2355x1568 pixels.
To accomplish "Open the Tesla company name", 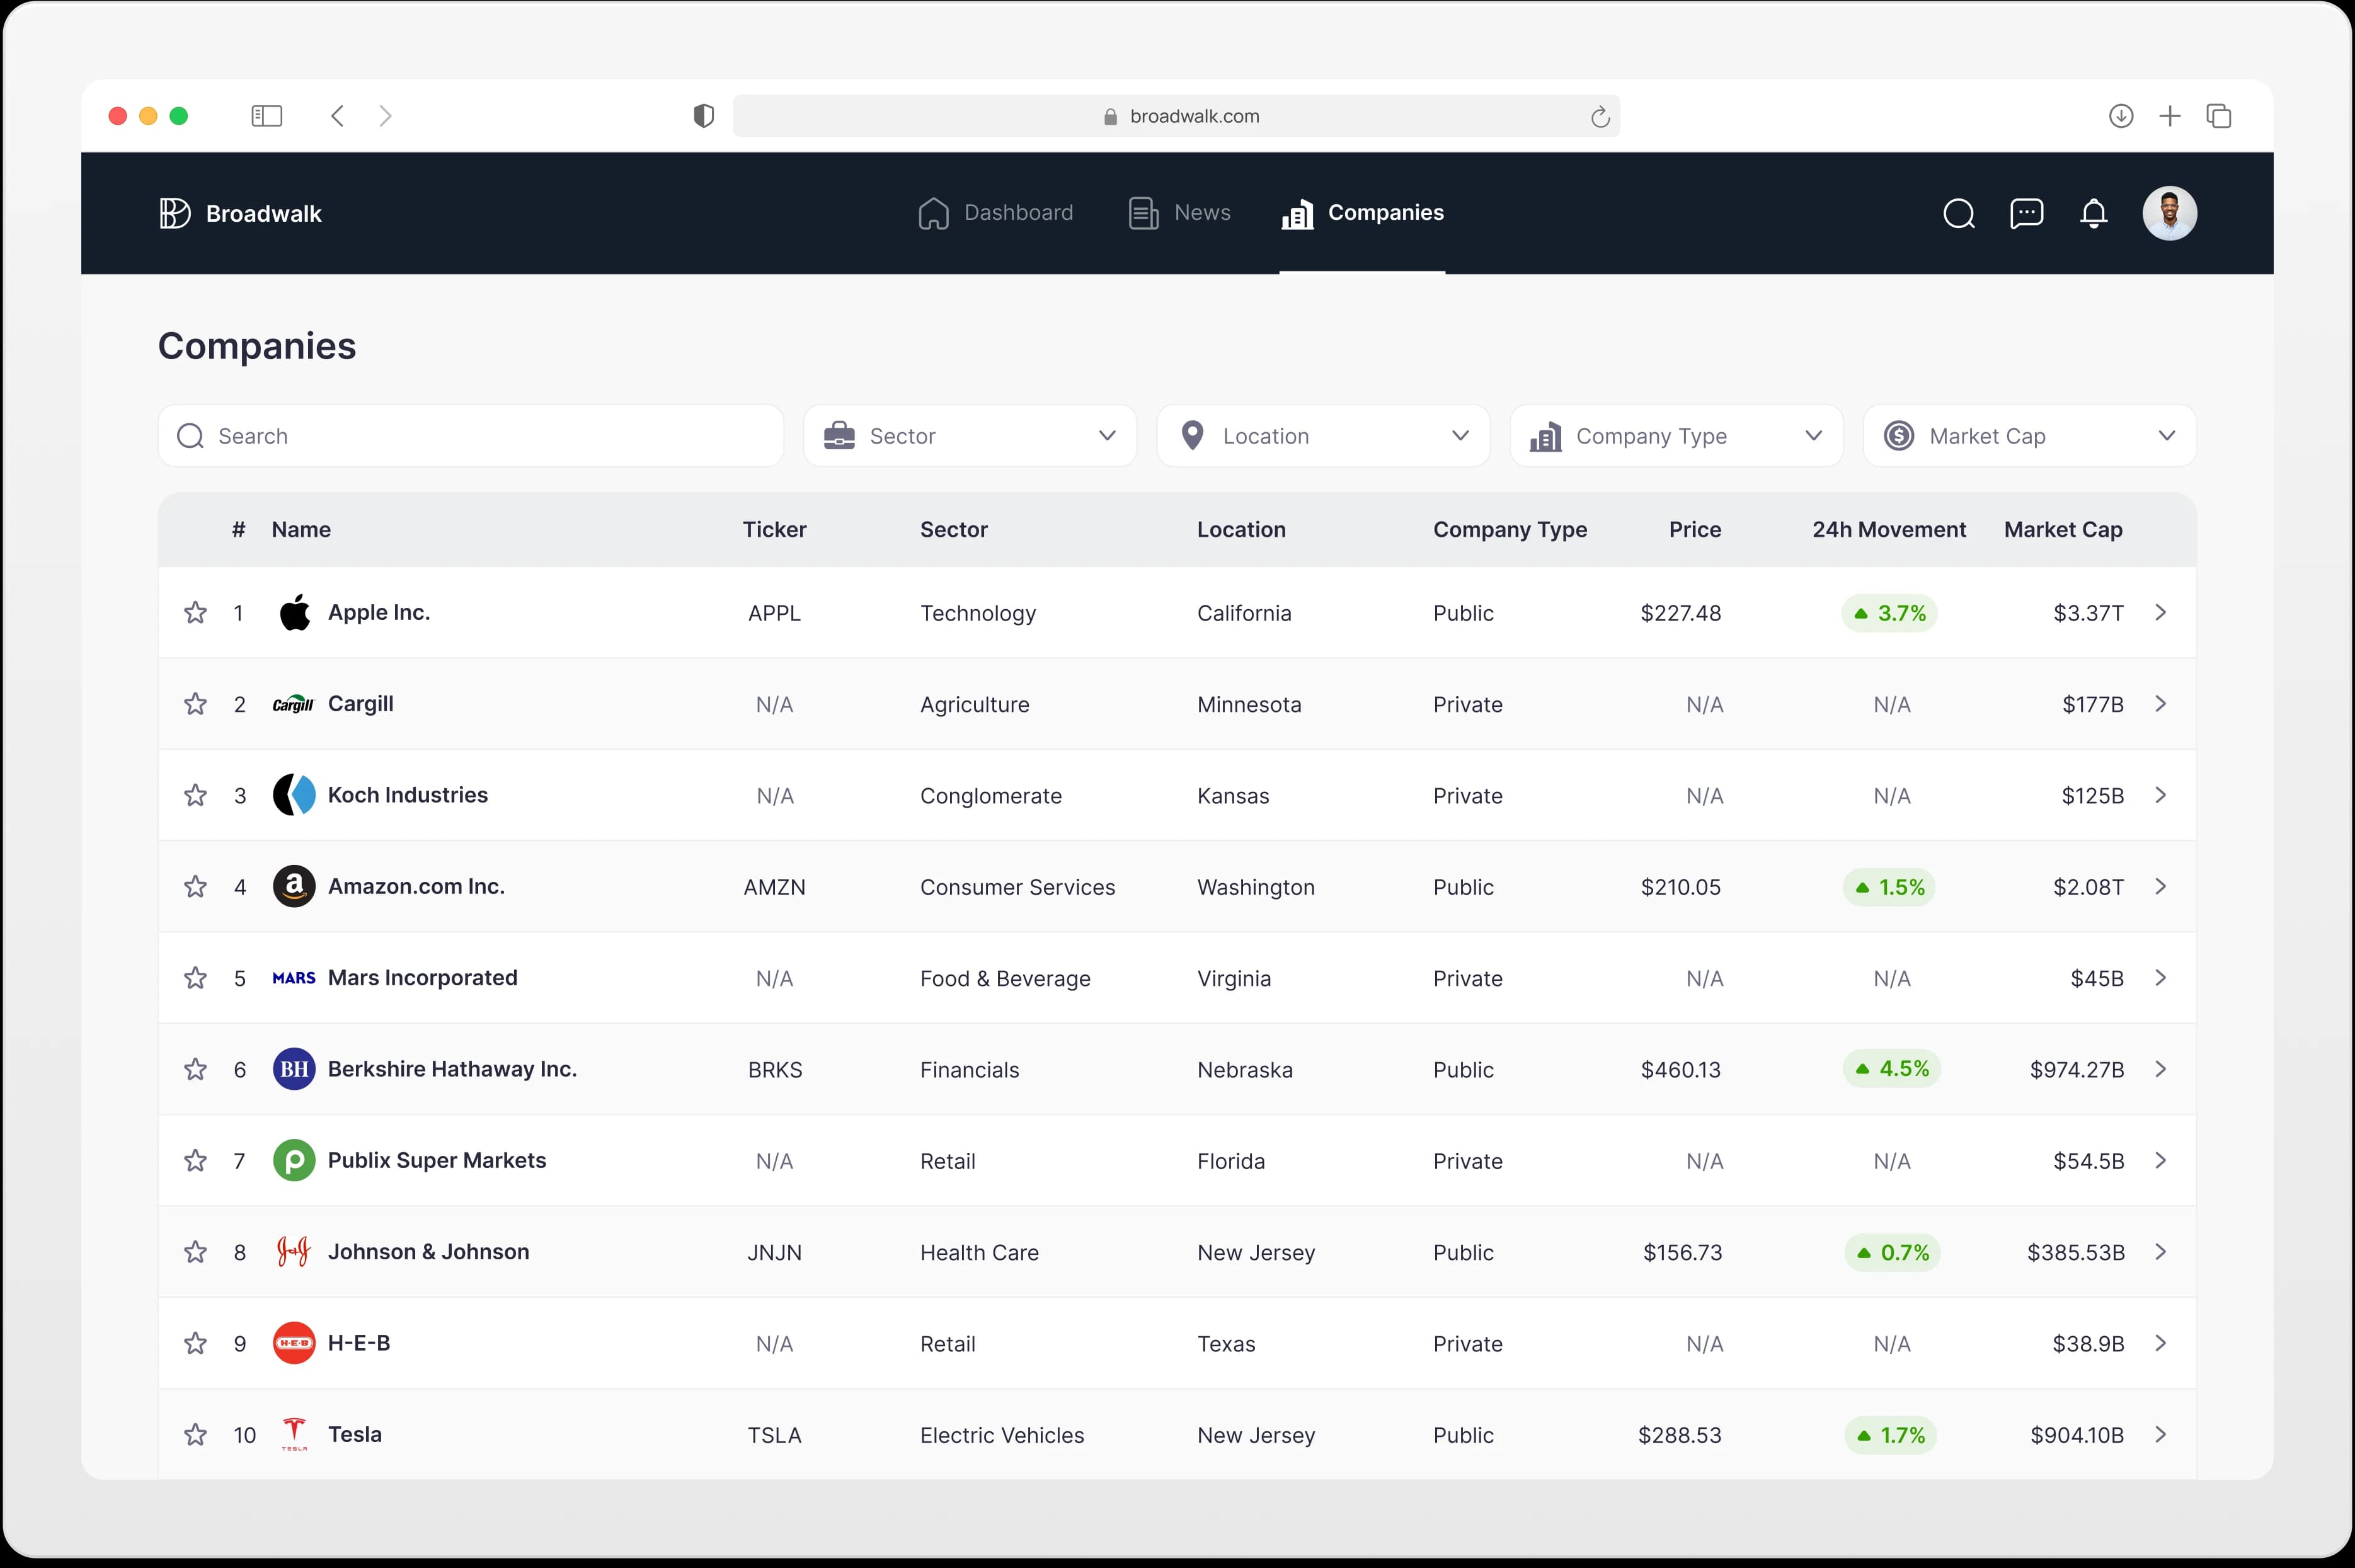I will click(x=355, y=1435).
